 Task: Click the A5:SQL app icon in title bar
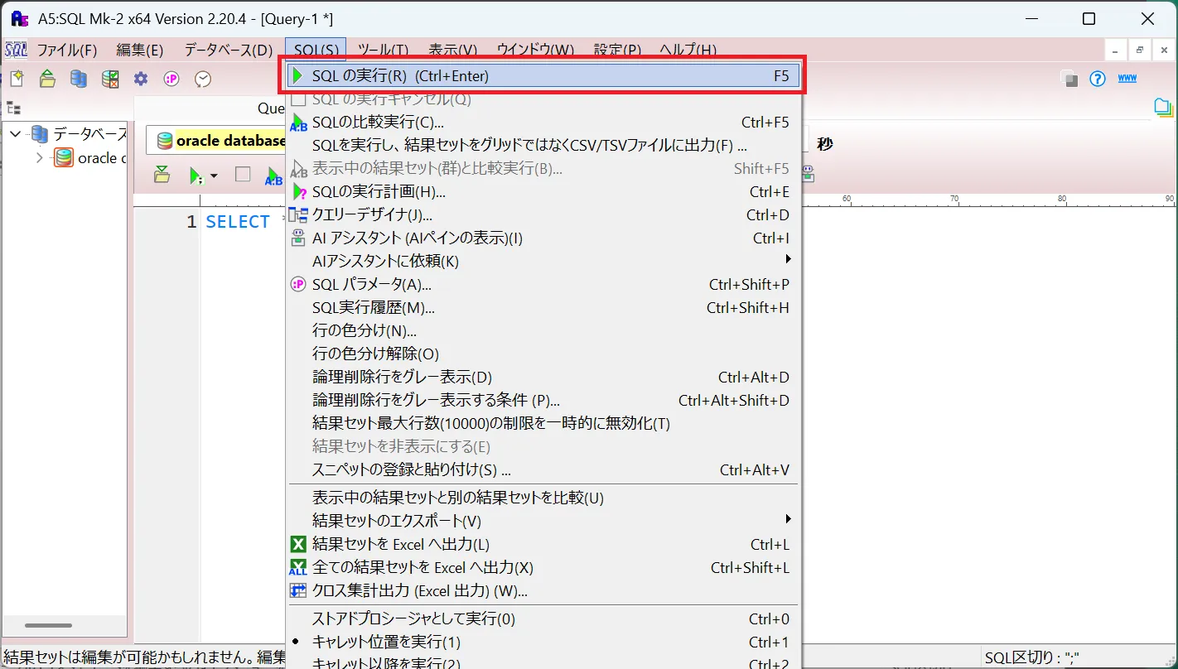(x=20, y=18)
